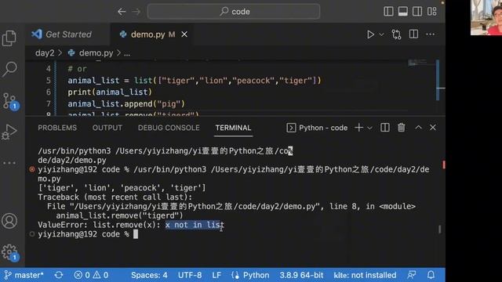This screenshot has width=502, height=282.
Task: Open the Source Control view
Action: (x=10, y=101)
